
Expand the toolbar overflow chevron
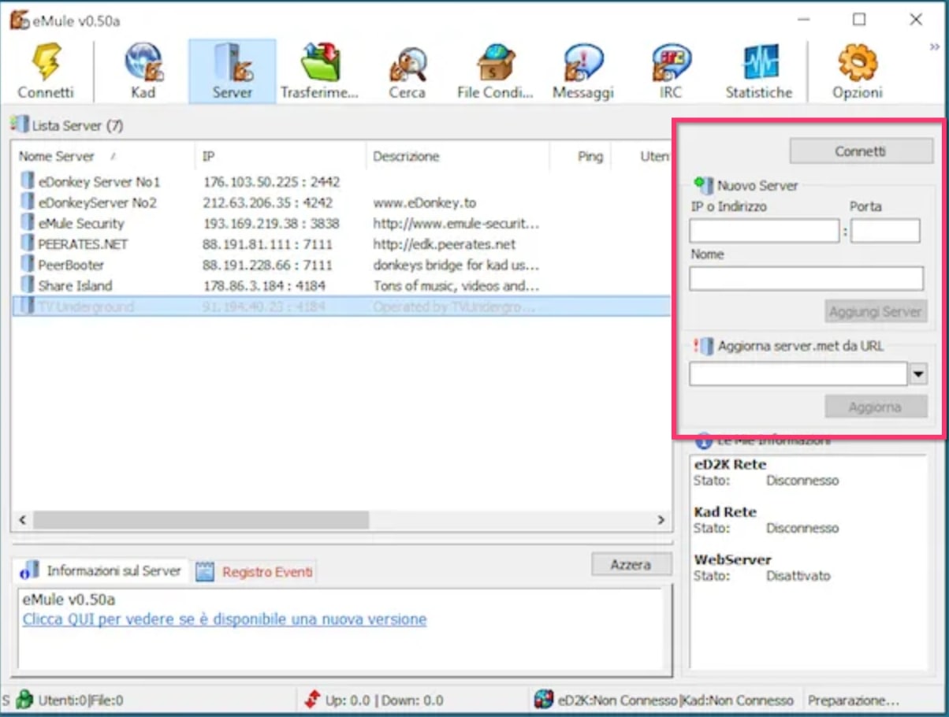(x=935, y=47)
